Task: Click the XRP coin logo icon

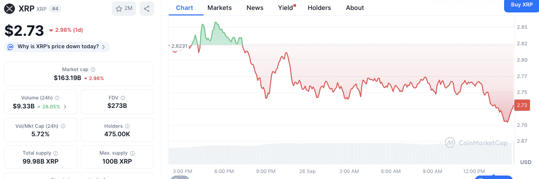Action: point(9,8)
